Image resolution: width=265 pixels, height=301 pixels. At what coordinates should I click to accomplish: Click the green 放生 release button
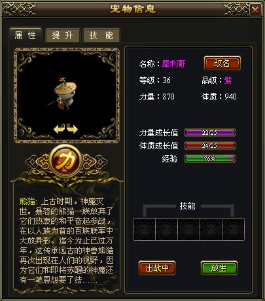click(x=219, y=268)
